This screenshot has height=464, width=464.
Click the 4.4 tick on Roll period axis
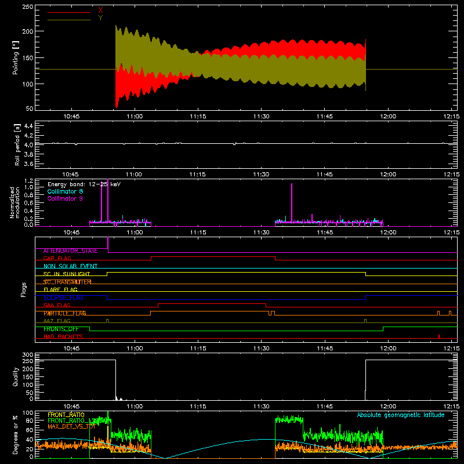pos(28,126)
